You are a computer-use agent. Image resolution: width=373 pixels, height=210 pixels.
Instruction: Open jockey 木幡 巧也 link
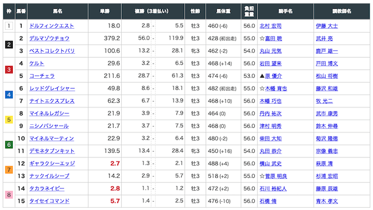pyautogui.click(x=270, y=101)
